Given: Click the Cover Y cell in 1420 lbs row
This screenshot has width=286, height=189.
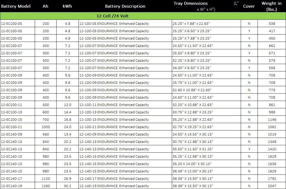Looking at the screenshot, I should coord(249,149).
